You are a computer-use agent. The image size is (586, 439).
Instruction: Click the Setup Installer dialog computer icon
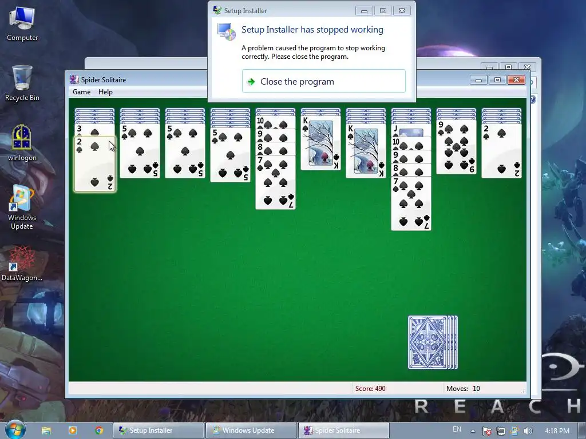pos(227,32)
